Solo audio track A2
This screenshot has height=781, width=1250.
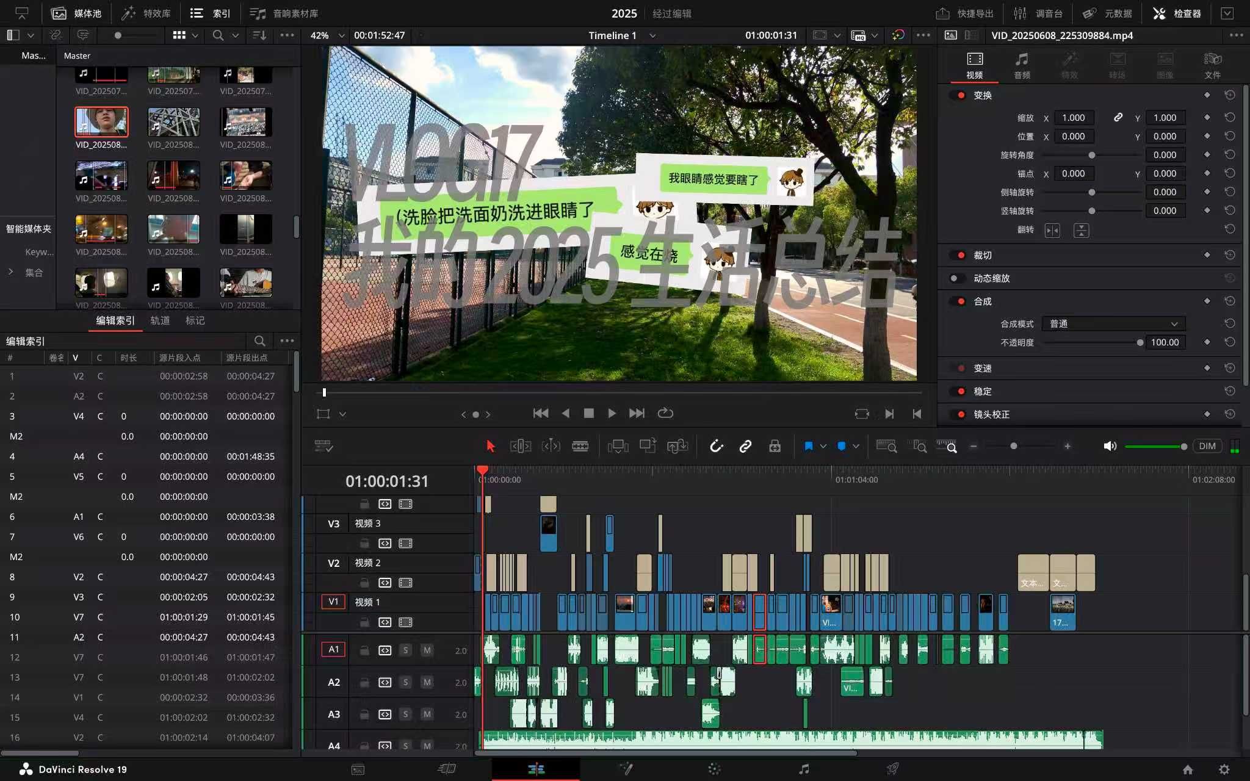(405, 682)
